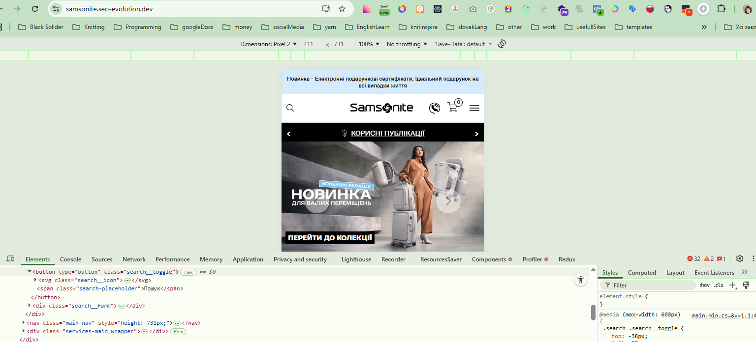The height and width of the screenshot is (342, 756).
Task: Toggle the .cls classes panel
Action: click(x=719, y=285)
